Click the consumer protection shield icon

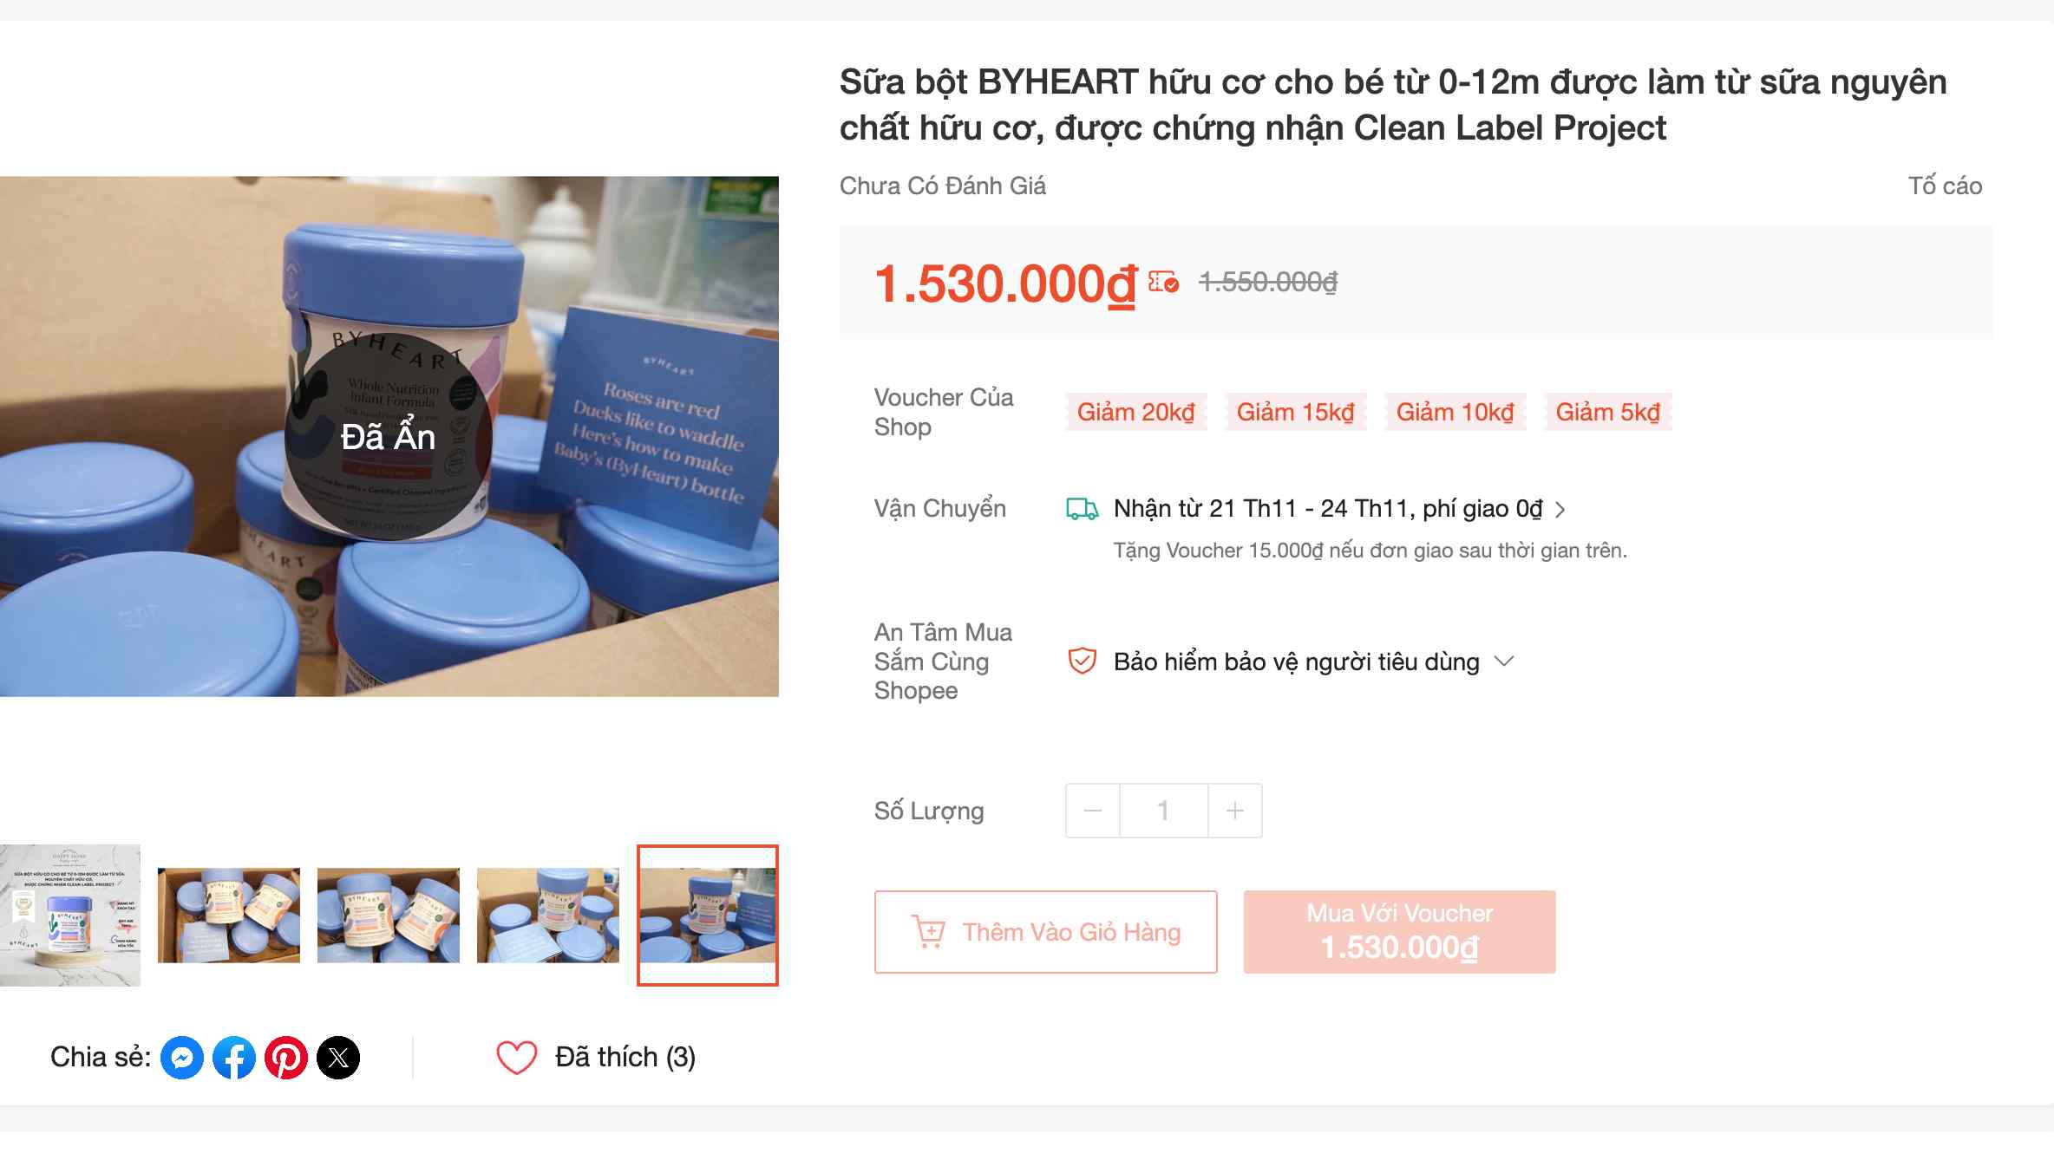point(1082,661)
